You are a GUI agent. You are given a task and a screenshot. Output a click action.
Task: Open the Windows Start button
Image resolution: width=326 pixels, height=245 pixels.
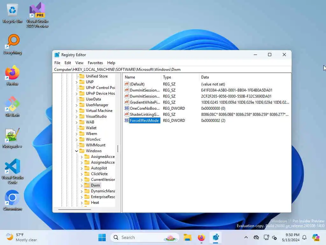click(102, 237)
